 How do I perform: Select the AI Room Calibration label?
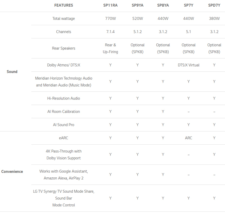pyautogui.click(x=64, y=111)
